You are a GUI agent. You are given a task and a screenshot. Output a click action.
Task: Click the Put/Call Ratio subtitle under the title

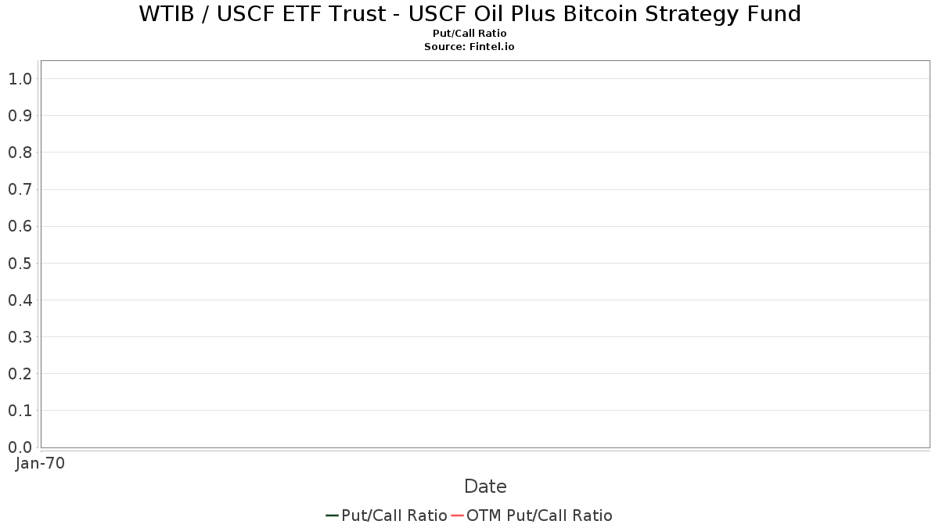click(469, 34)
